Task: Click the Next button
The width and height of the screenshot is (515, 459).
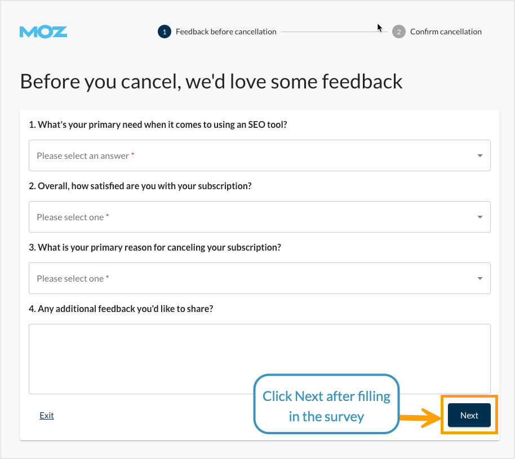Action: [x=469, y=415]
